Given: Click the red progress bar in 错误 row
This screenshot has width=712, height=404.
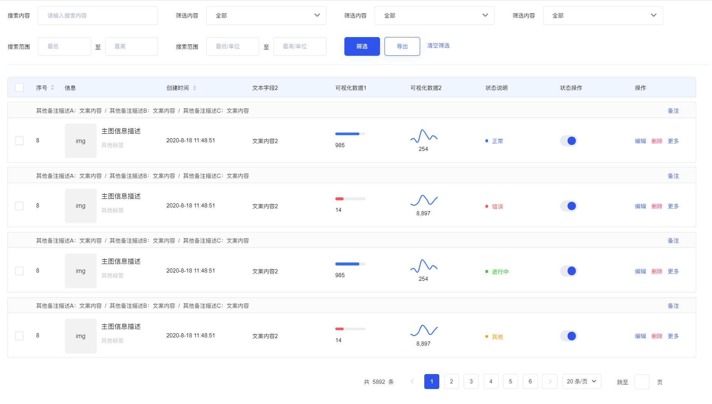Looking at the screenshot, I should point(350,199).
